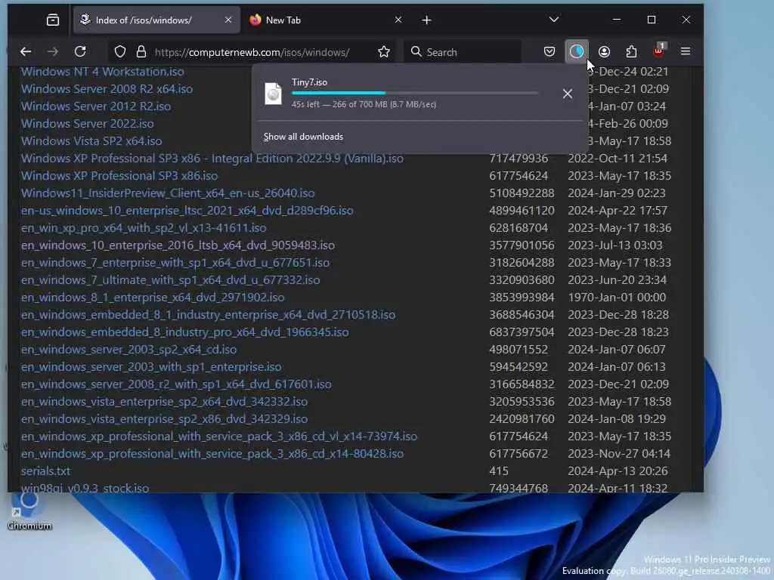Download en_windows_server_2003_sp2_x64_cd.iso
The width and height of the screenshot is (774, 580).
coord(128,349)
